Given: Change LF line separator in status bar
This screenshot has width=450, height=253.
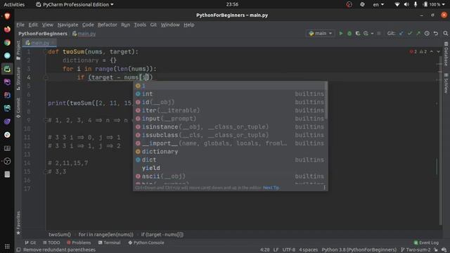Looking at the screenshot, I should point(276,250).
